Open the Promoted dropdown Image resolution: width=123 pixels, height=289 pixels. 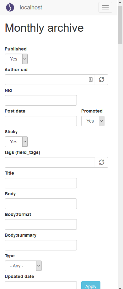pos(93,121)
